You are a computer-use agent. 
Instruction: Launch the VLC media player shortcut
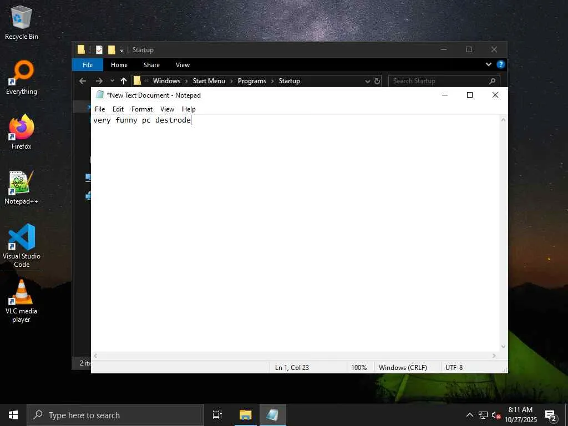(22, 301)
